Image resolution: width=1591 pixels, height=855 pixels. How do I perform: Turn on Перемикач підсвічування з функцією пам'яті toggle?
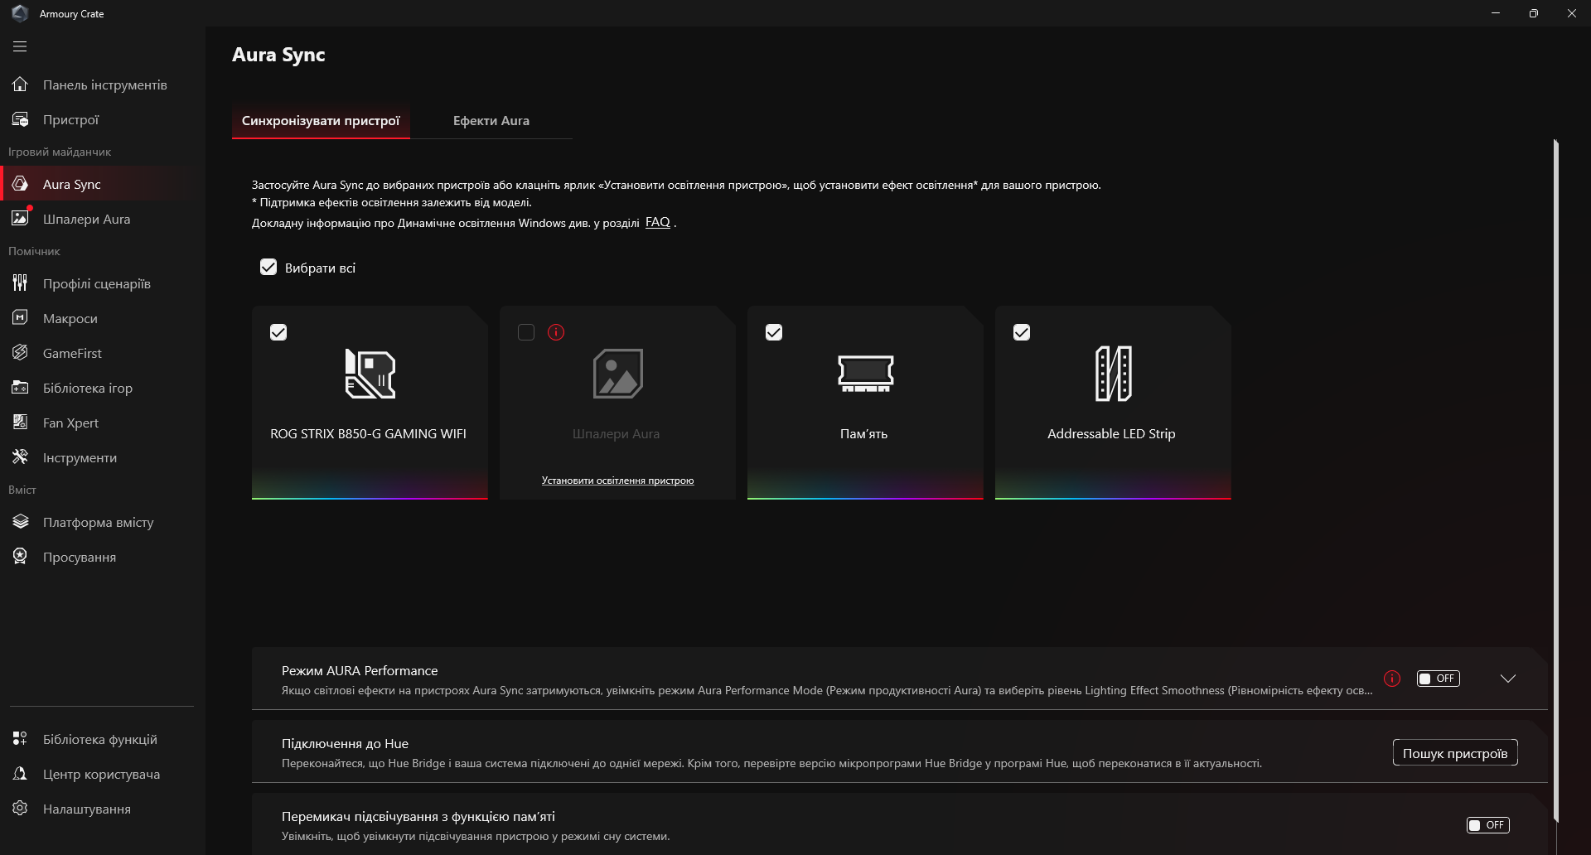(x=1488, y=825)
